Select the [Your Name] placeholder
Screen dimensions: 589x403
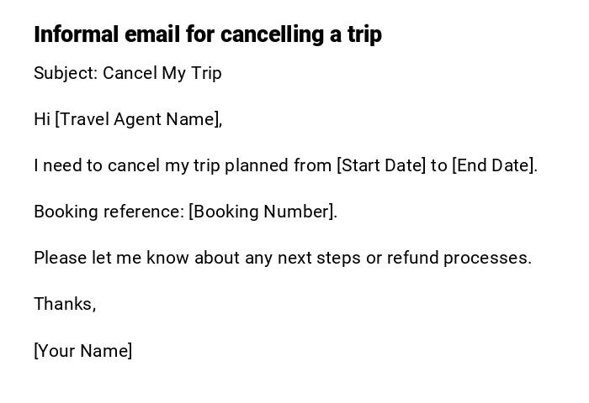[x=82, y=351]
